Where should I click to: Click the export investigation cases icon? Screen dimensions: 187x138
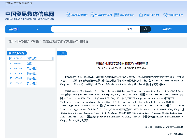pos(92,15)
